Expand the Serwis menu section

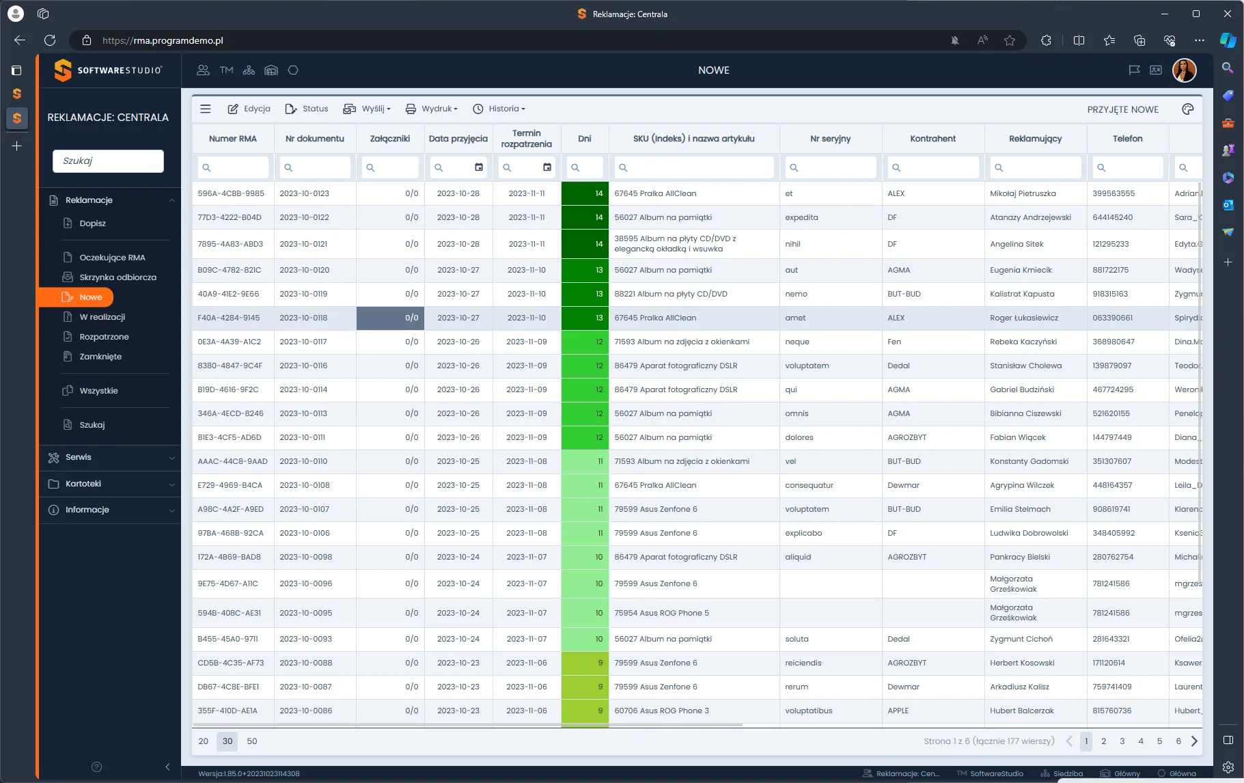coord(110,458)
